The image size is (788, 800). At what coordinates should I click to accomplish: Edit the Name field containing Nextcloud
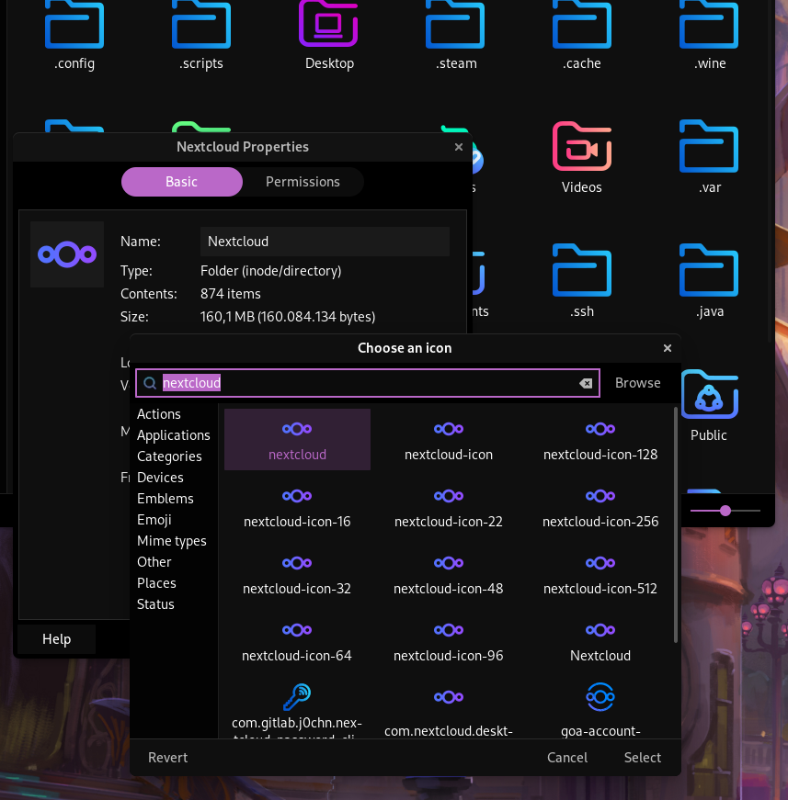(325, 242)
